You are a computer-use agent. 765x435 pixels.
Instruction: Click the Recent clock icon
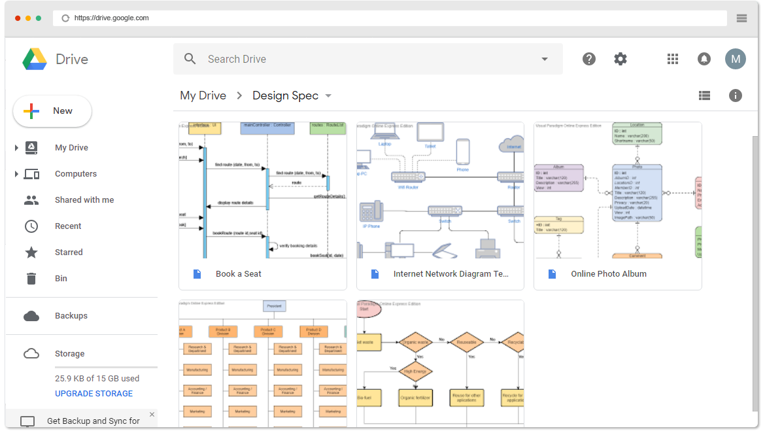[31, 226]
